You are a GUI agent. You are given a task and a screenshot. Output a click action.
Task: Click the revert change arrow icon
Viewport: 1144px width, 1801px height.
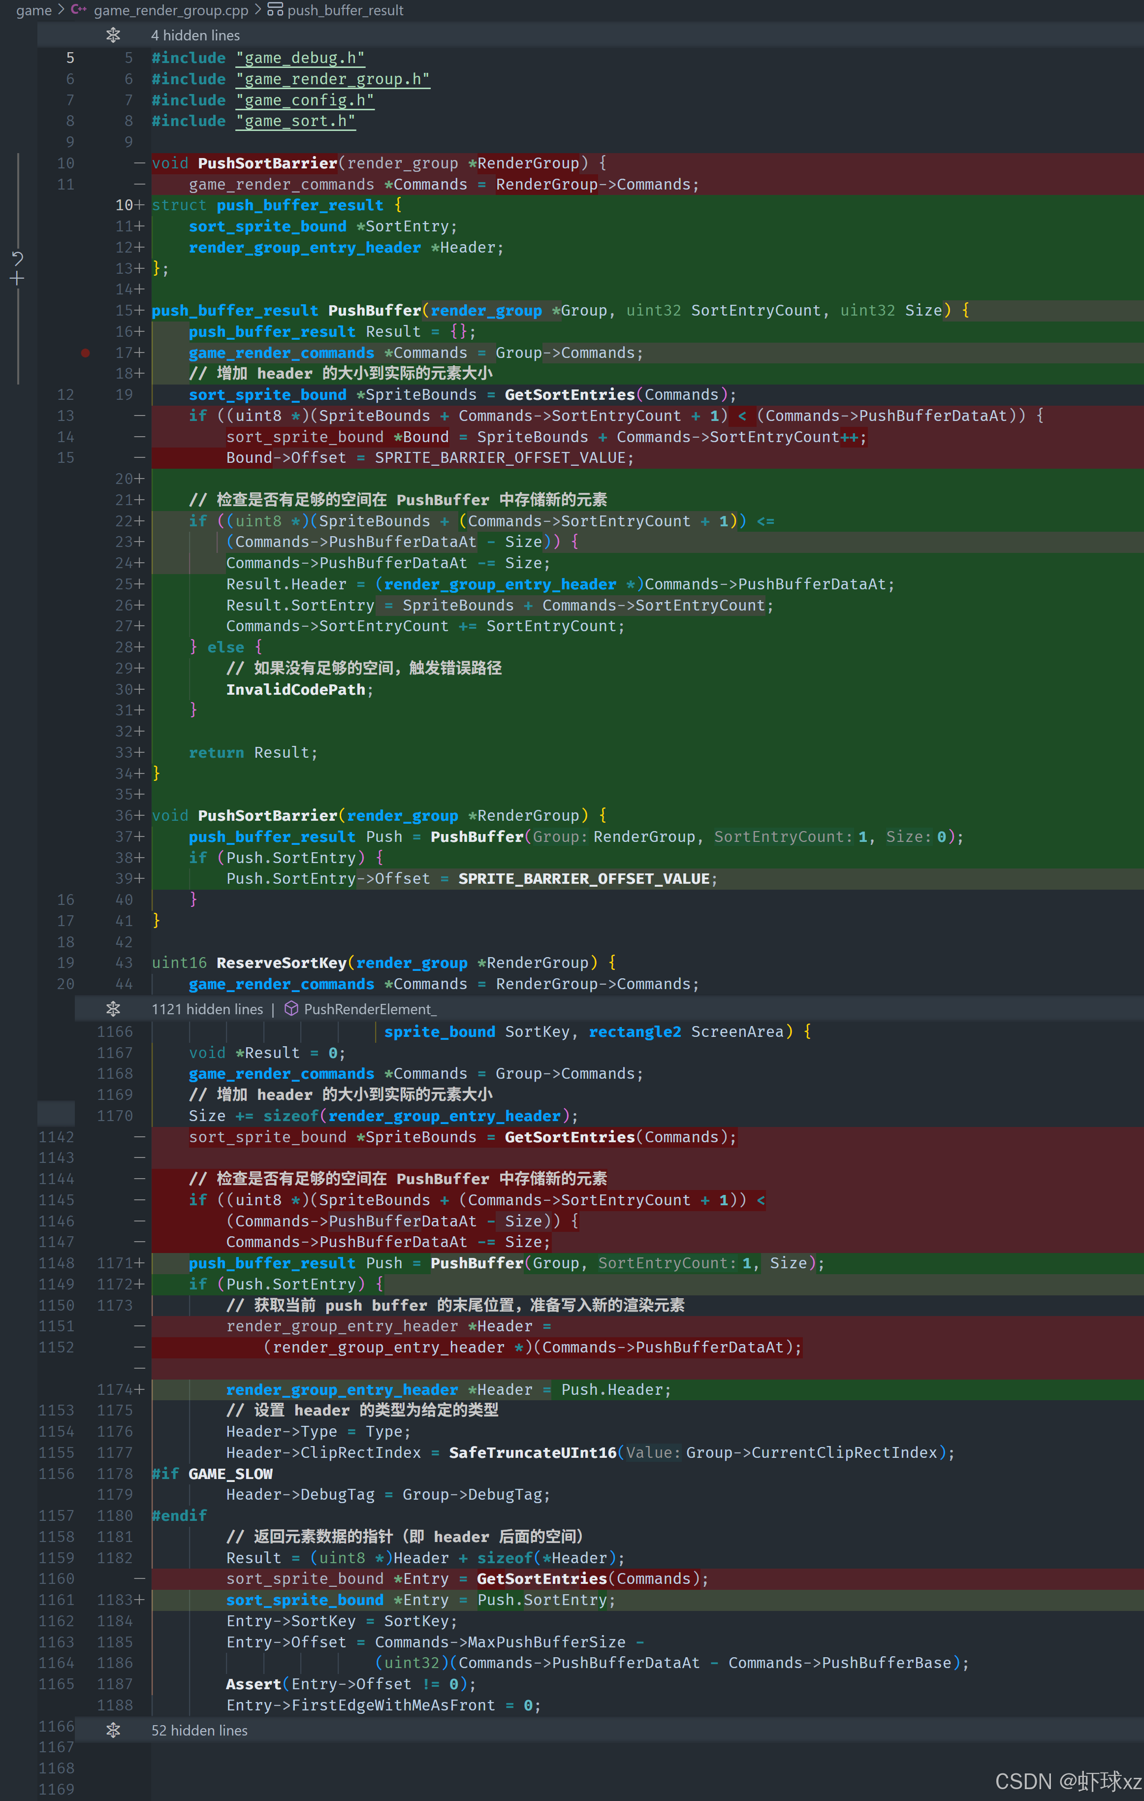click(x=17, y=258)
